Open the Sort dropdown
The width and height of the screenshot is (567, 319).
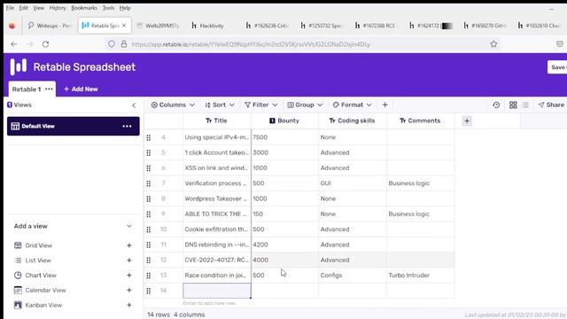220,105
